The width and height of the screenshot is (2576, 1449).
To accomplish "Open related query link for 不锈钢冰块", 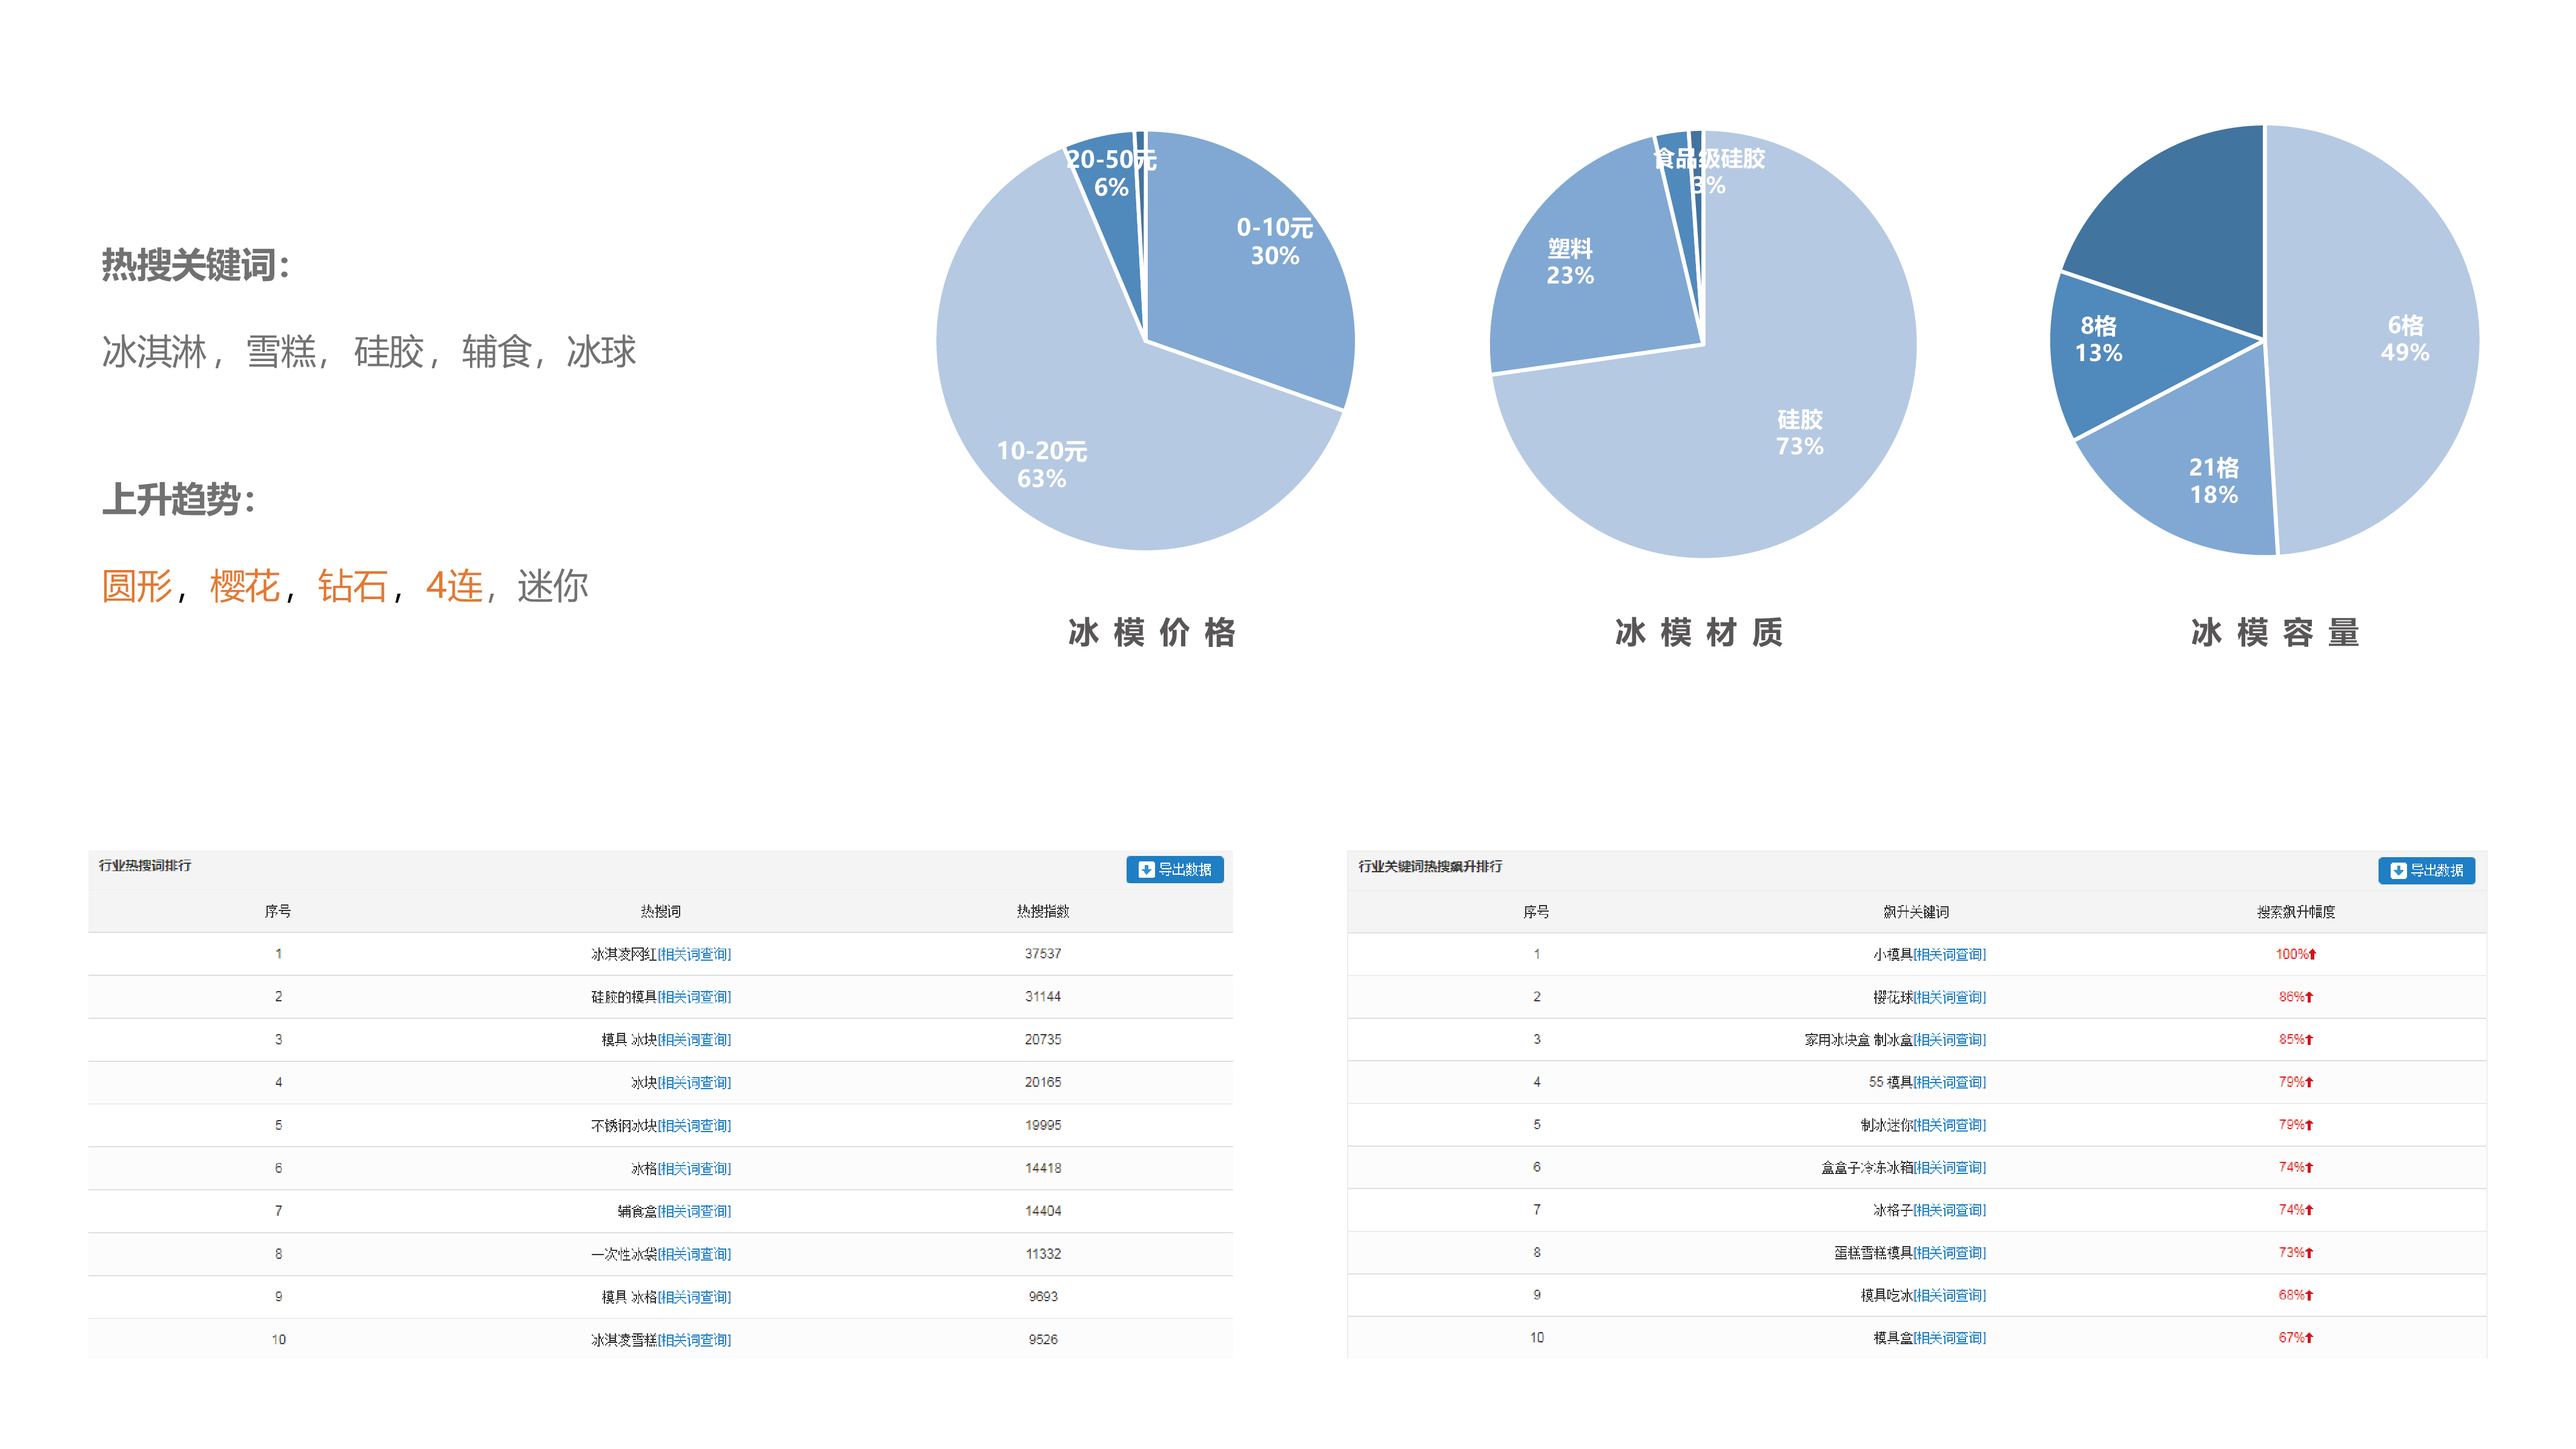I will pyautogui.click(x=694, y=1125).
